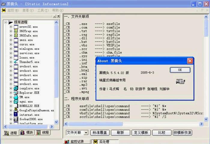Expand the csrss.exe tree node
210x144 pixels.
click(x=11, y=44)
